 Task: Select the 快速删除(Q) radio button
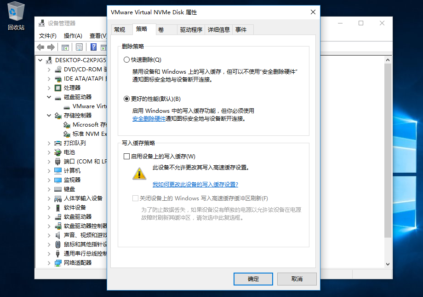(x=126, y=60)
